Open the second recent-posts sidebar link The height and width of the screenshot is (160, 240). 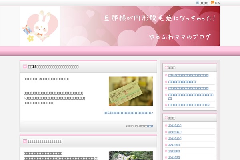[x=182, y=82]
